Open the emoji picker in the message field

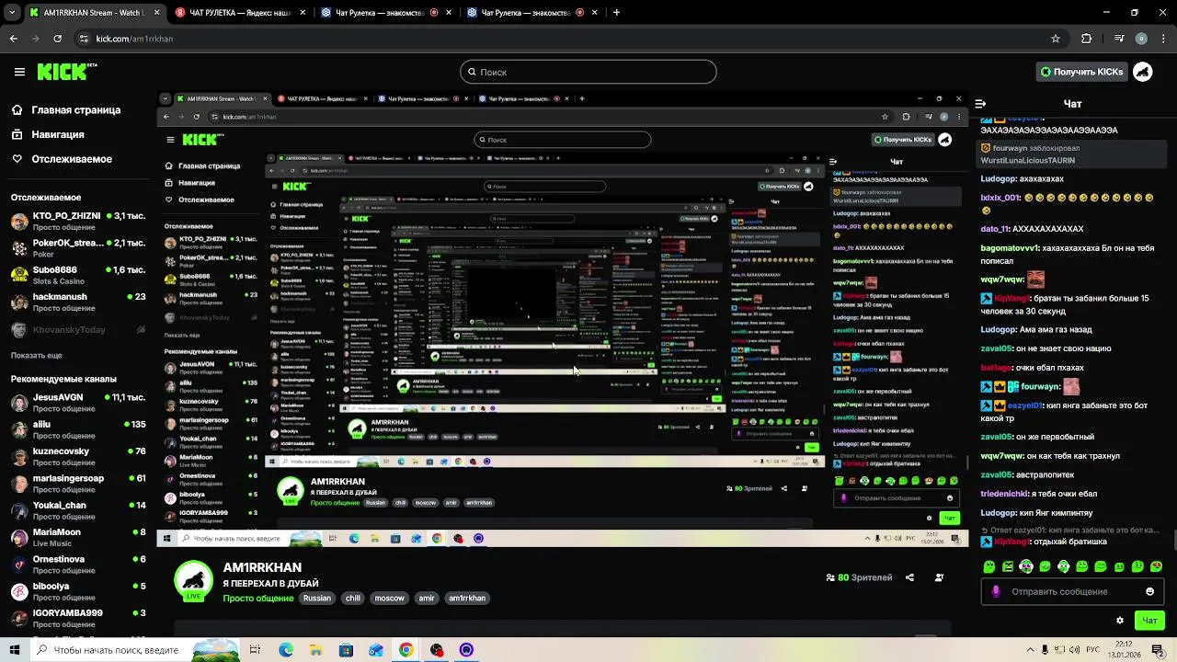(x=1149, y=591)
